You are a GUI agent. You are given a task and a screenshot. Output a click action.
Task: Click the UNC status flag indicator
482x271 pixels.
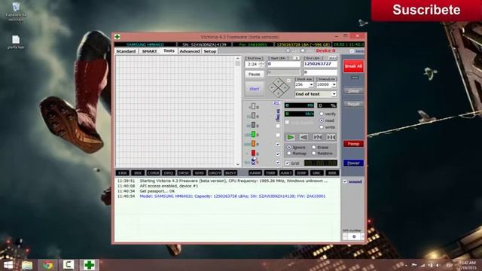point(316,173)
